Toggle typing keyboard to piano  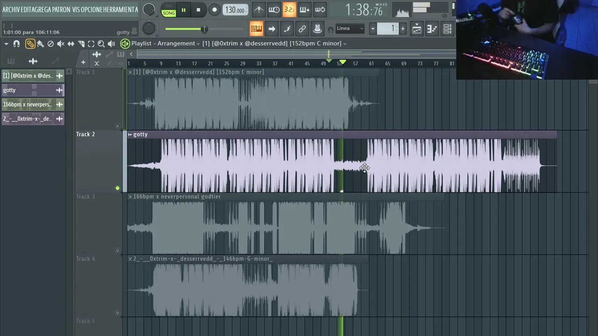click(x=256, y=29)
